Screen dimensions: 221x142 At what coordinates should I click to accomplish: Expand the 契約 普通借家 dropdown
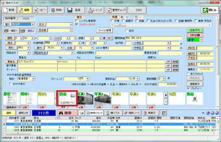click(34, 79)
